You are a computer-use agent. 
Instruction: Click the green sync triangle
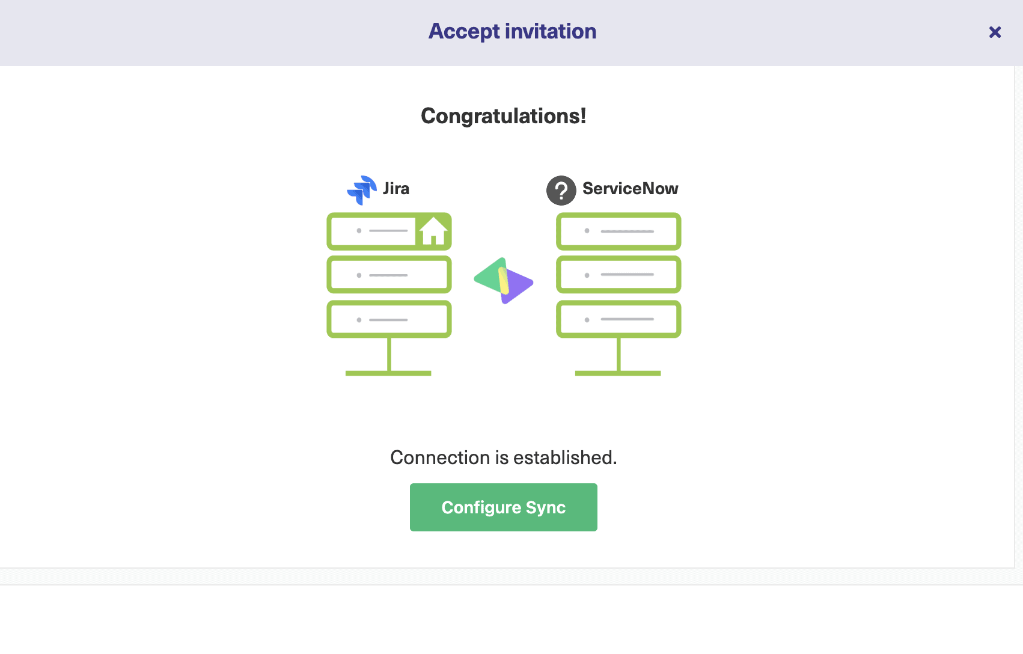pos(488,277)
